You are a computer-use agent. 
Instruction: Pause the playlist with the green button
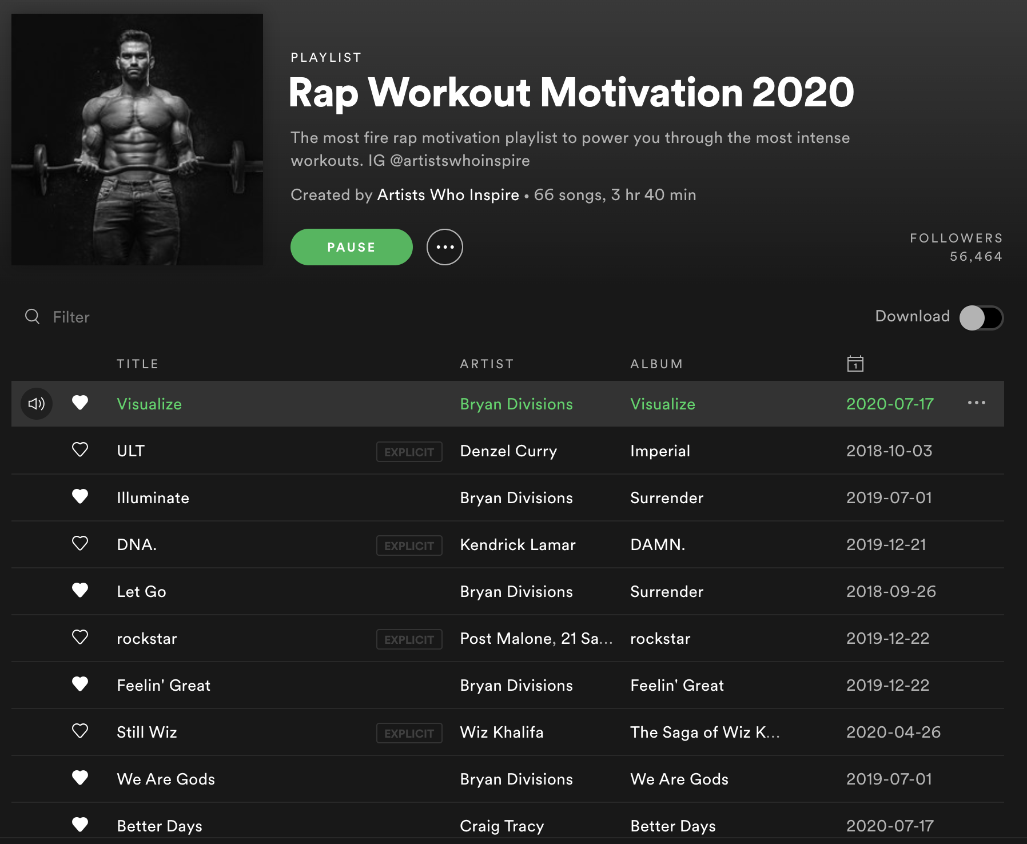click(352, 247)
